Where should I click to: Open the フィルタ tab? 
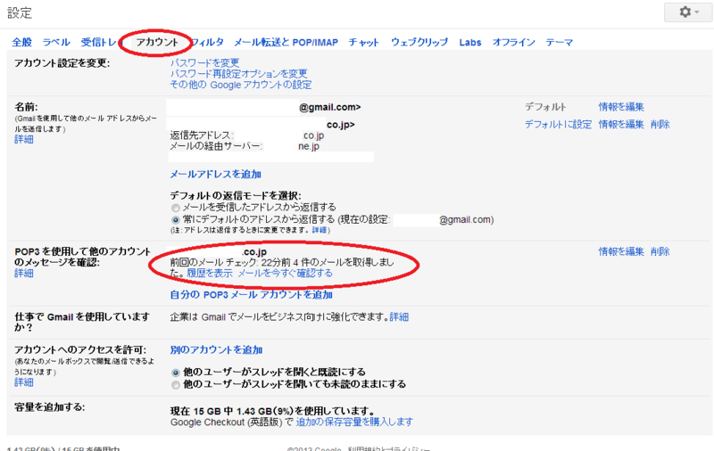click(208, 42)
